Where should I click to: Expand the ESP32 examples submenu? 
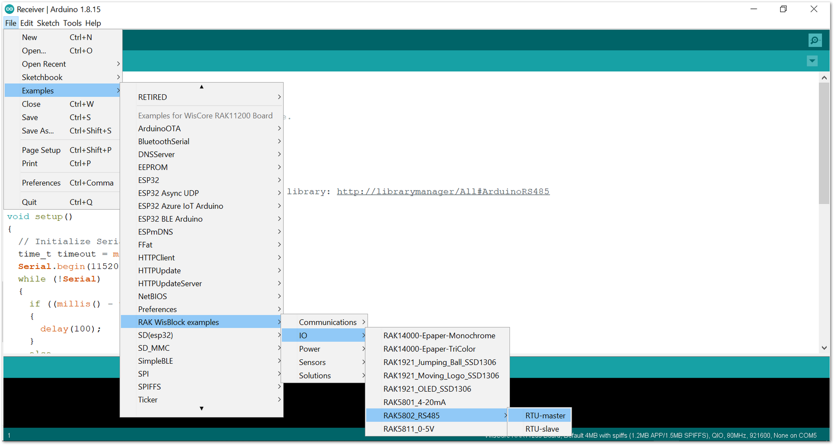click(x=202, y=180)
